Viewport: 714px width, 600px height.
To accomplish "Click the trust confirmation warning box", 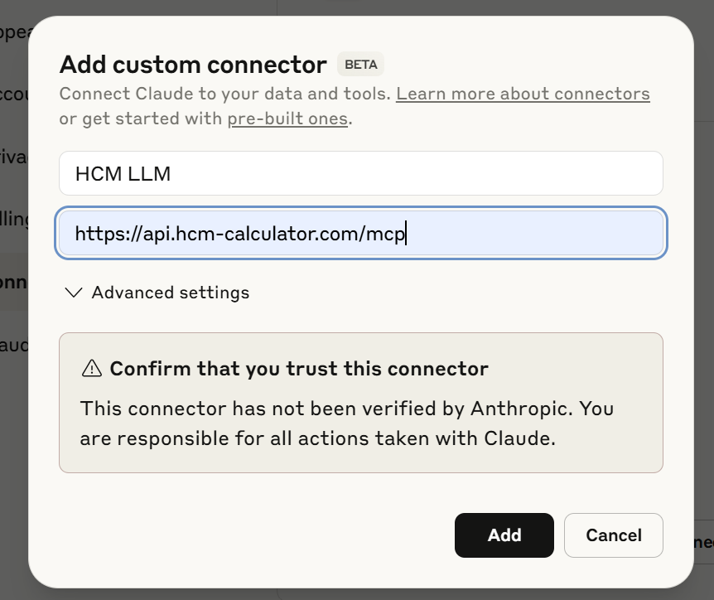I will (x=360, y=403).
